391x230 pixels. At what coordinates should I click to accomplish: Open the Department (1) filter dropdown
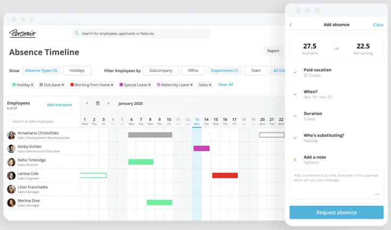point(224,70)
